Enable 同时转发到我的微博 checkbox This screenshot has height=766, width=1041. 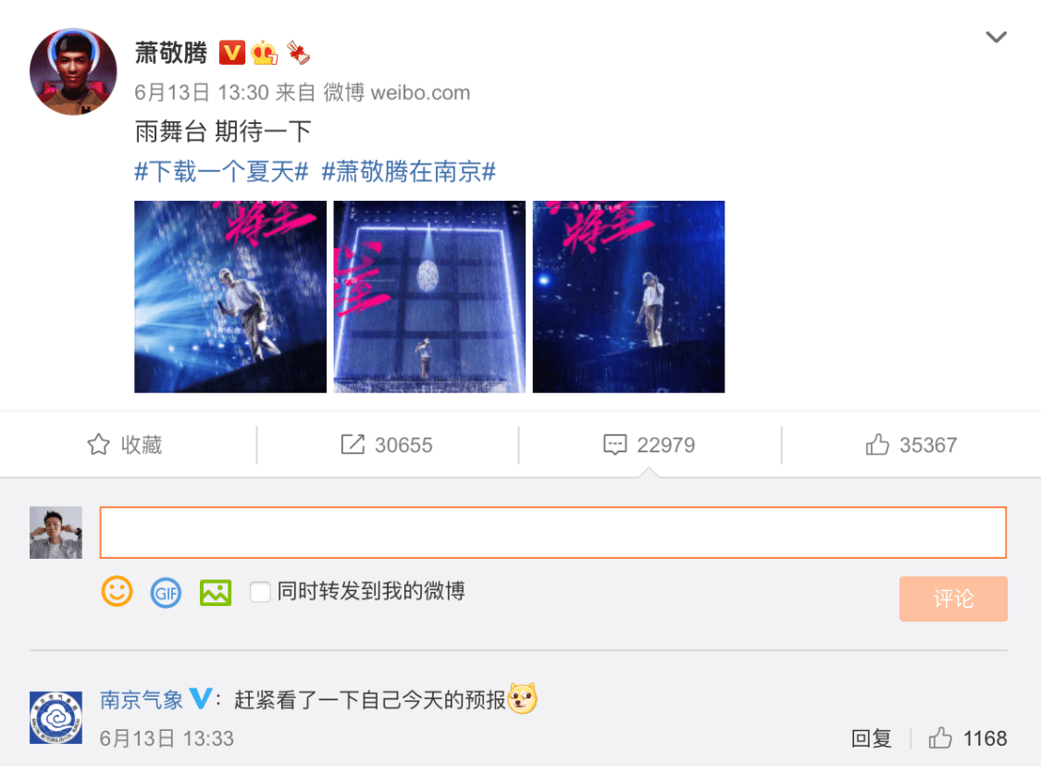tap(260, 591)
